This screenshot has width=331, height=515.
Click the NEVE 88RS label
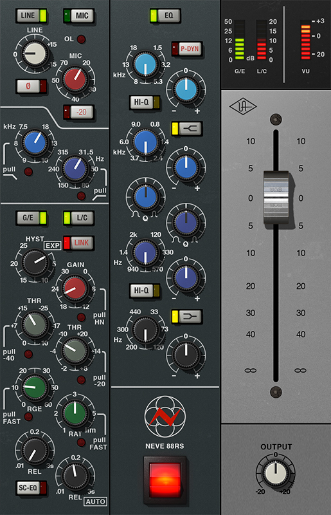tap(165, 446)
